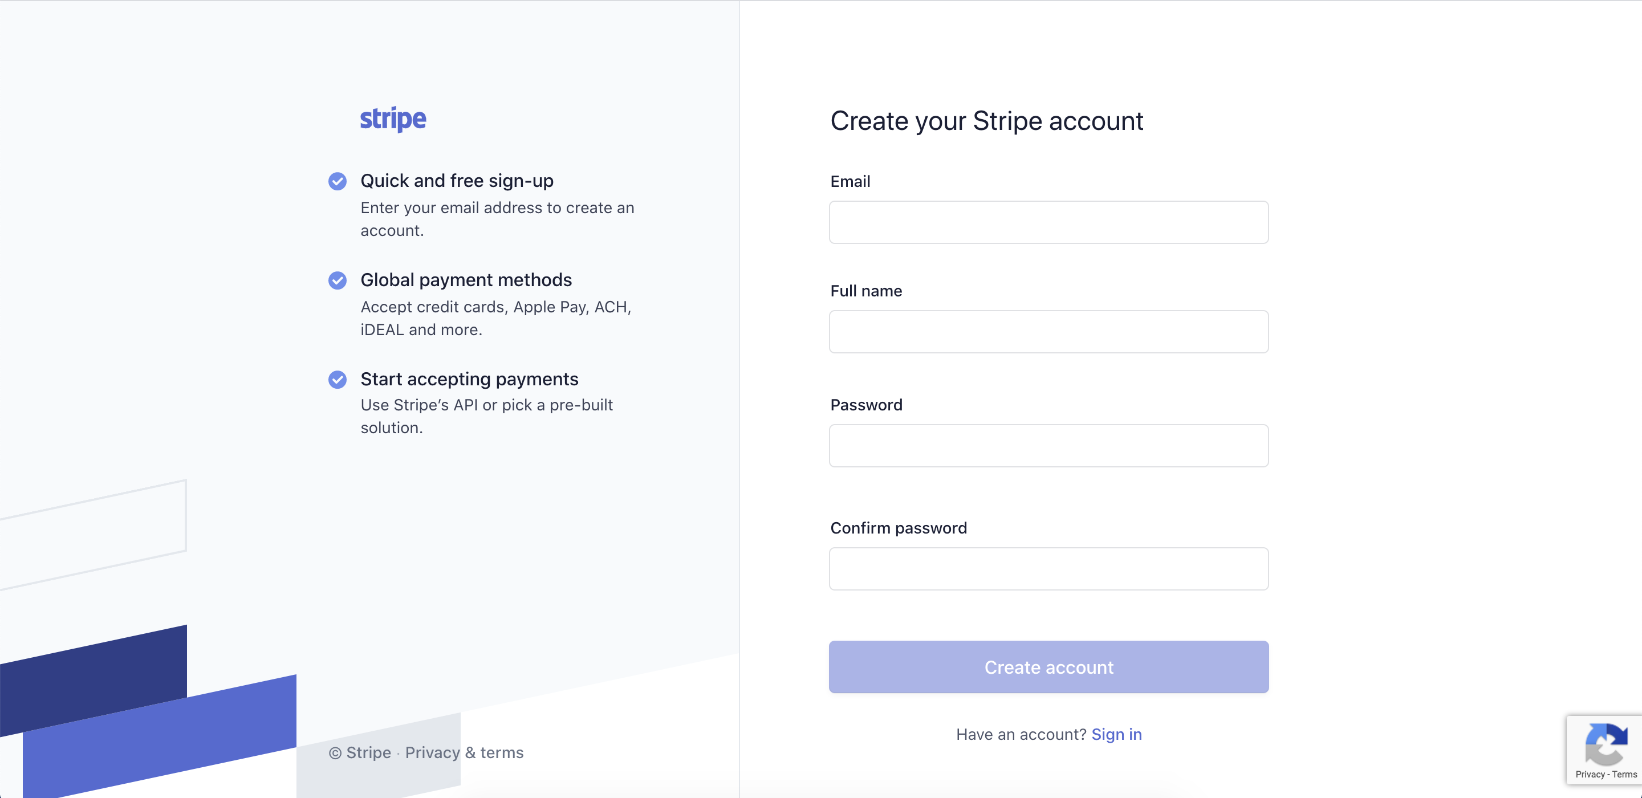This screenshot has height=798, width=1642.
Task: Click the checkmark icon beside Quick and free sign-up
Action: click(x=337, y=182)
